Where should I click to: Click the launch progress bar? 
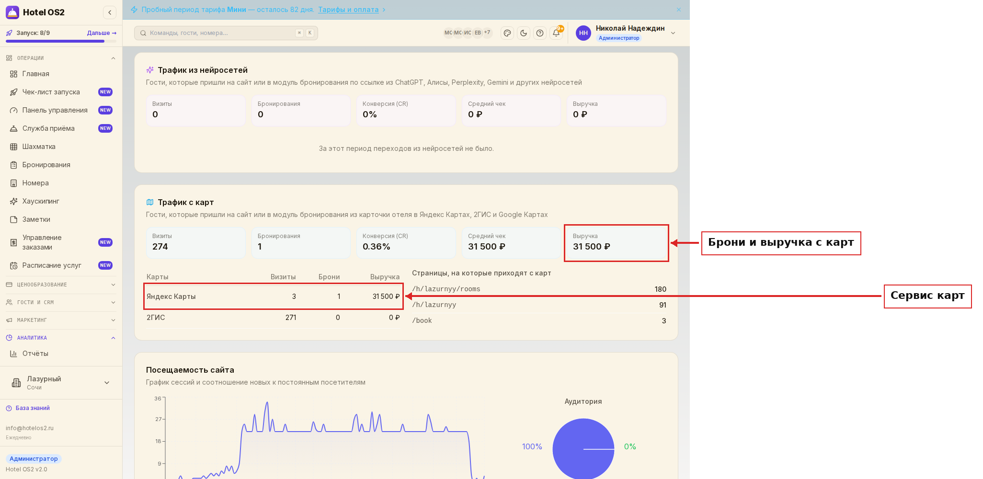(x=61, y=41)
